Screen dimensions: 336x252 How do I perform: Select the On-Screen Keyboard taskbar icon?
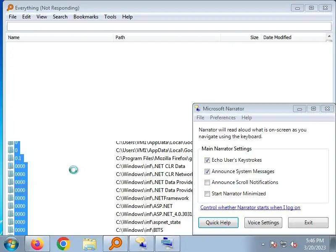click(167, 244)
